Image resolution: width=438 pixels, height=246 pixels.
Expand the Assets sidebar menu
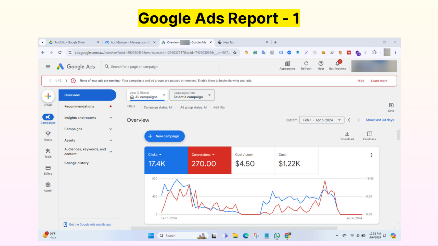click(x=111, y=140)
